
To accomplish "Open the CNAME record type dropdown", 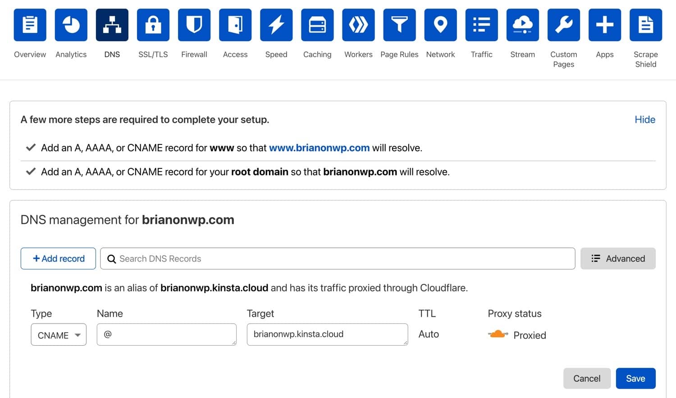I will [x=59, y=335].
